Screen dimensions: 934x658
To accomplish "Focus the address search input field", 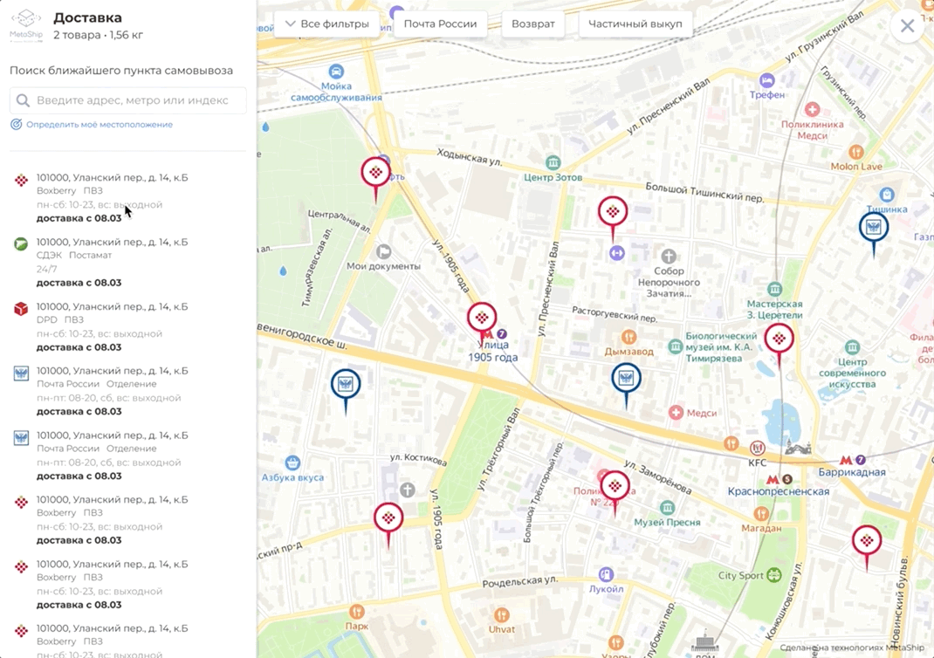I will tap(128, 100).
